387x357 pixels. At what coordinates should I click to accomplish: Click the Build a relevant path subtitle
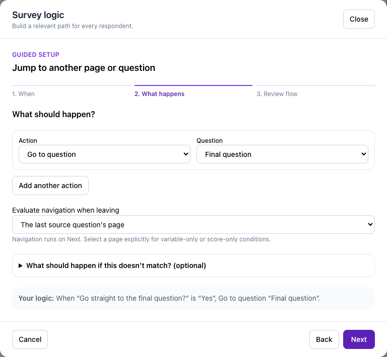click(73, 26)
